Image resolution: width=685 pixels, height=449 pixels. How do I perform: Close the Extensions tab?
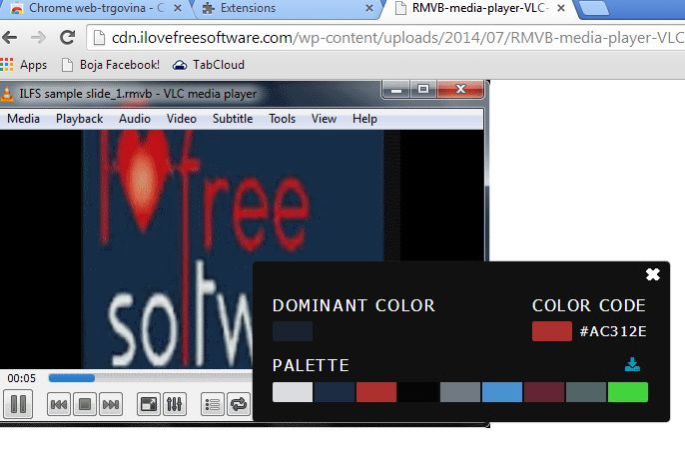tap(369, 8)
